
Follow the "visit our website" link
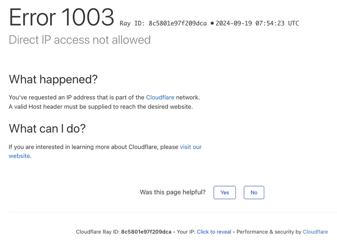click(x=191, y=147)
